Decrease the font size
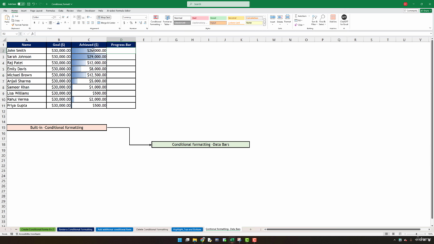434x244 pixels. pos(68,17)
